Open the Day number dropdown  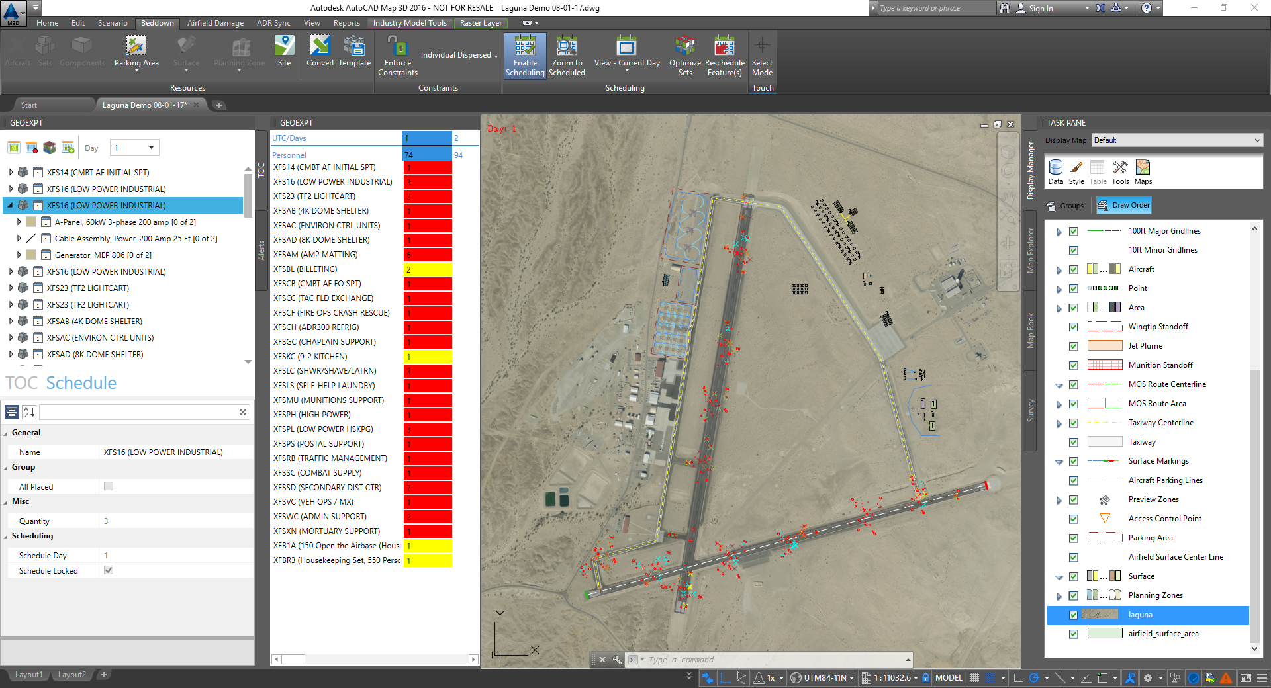click(151, 148)
